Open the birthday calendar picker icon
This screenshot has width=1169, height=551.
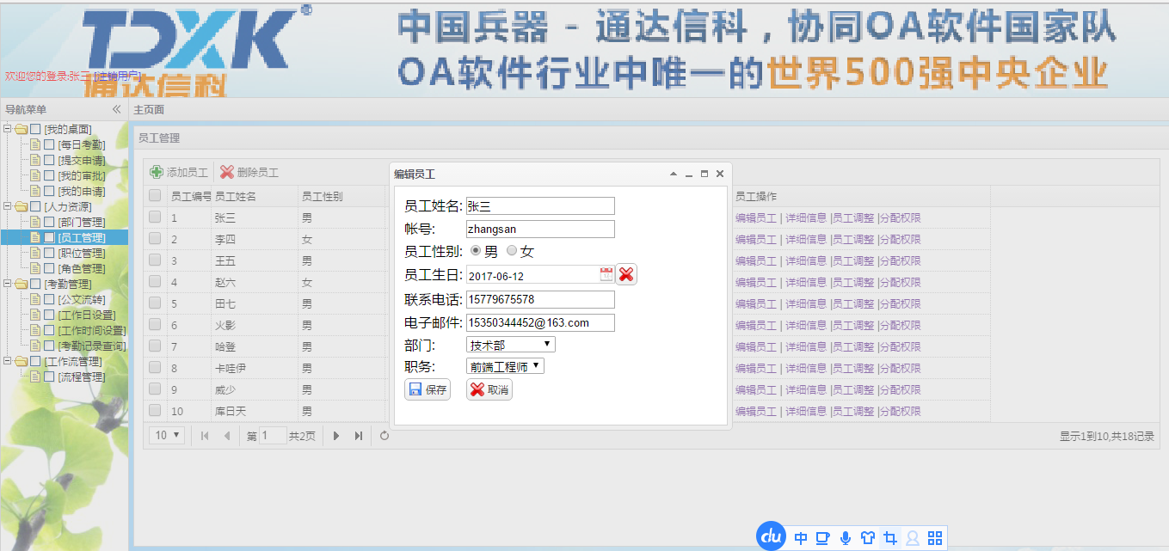pos(606,274)
